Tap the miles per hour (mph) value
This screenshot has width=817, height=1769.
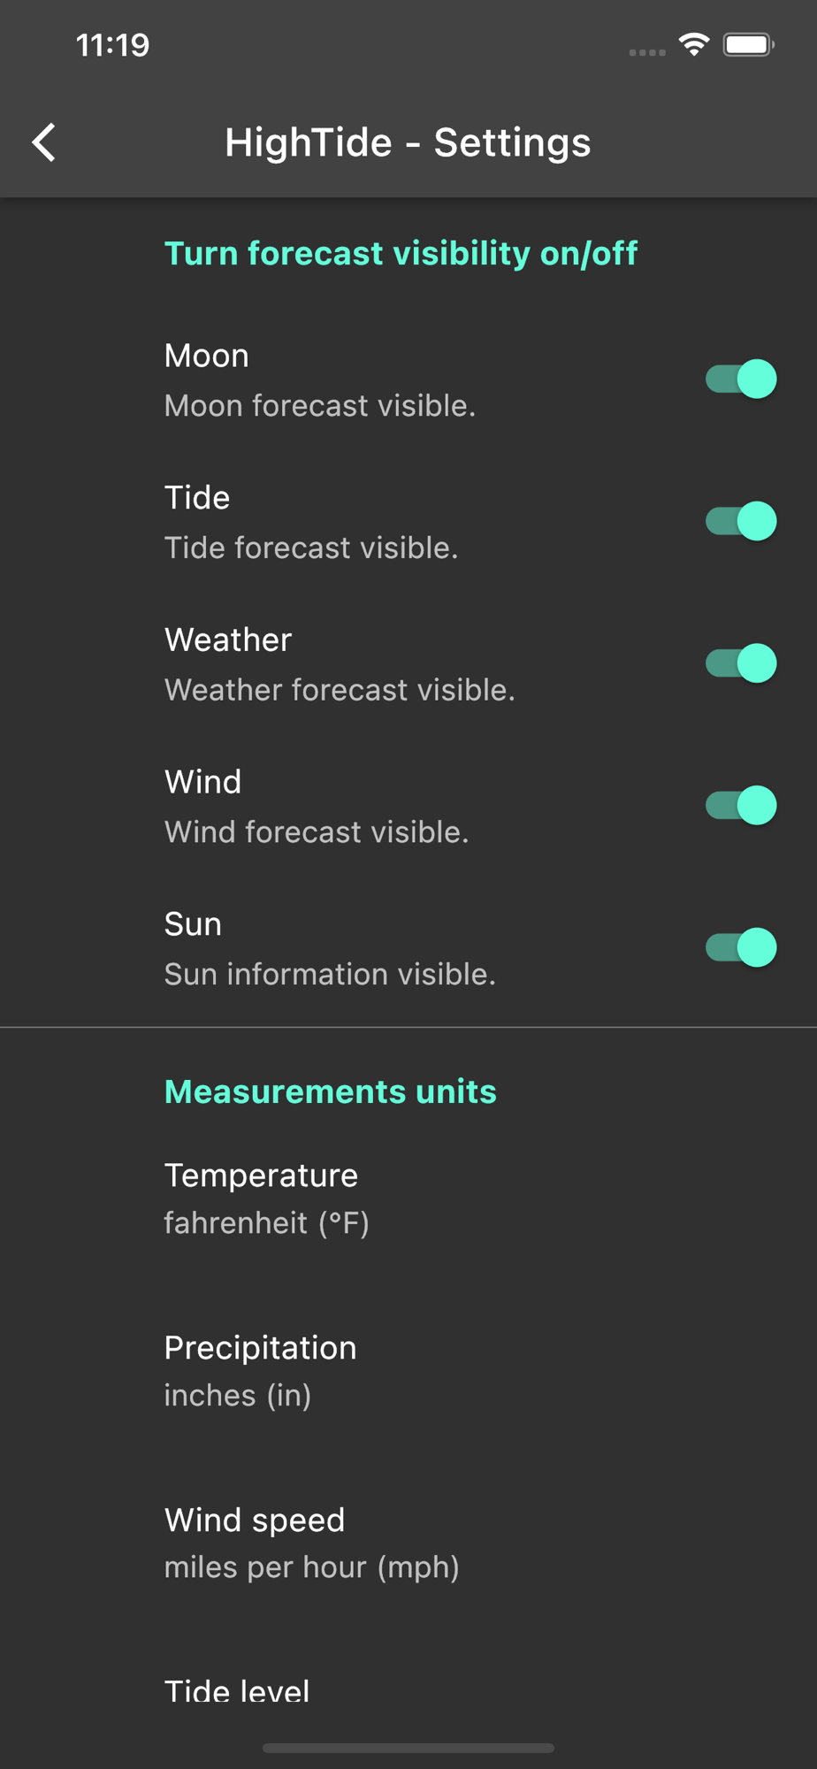311,1566
